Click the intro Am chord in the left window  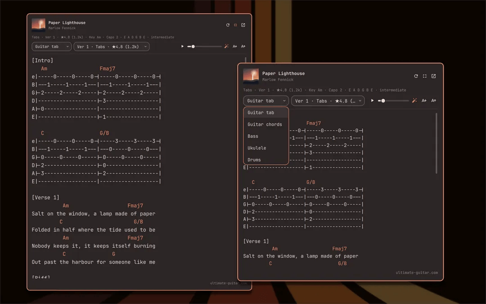coord(44,68)
